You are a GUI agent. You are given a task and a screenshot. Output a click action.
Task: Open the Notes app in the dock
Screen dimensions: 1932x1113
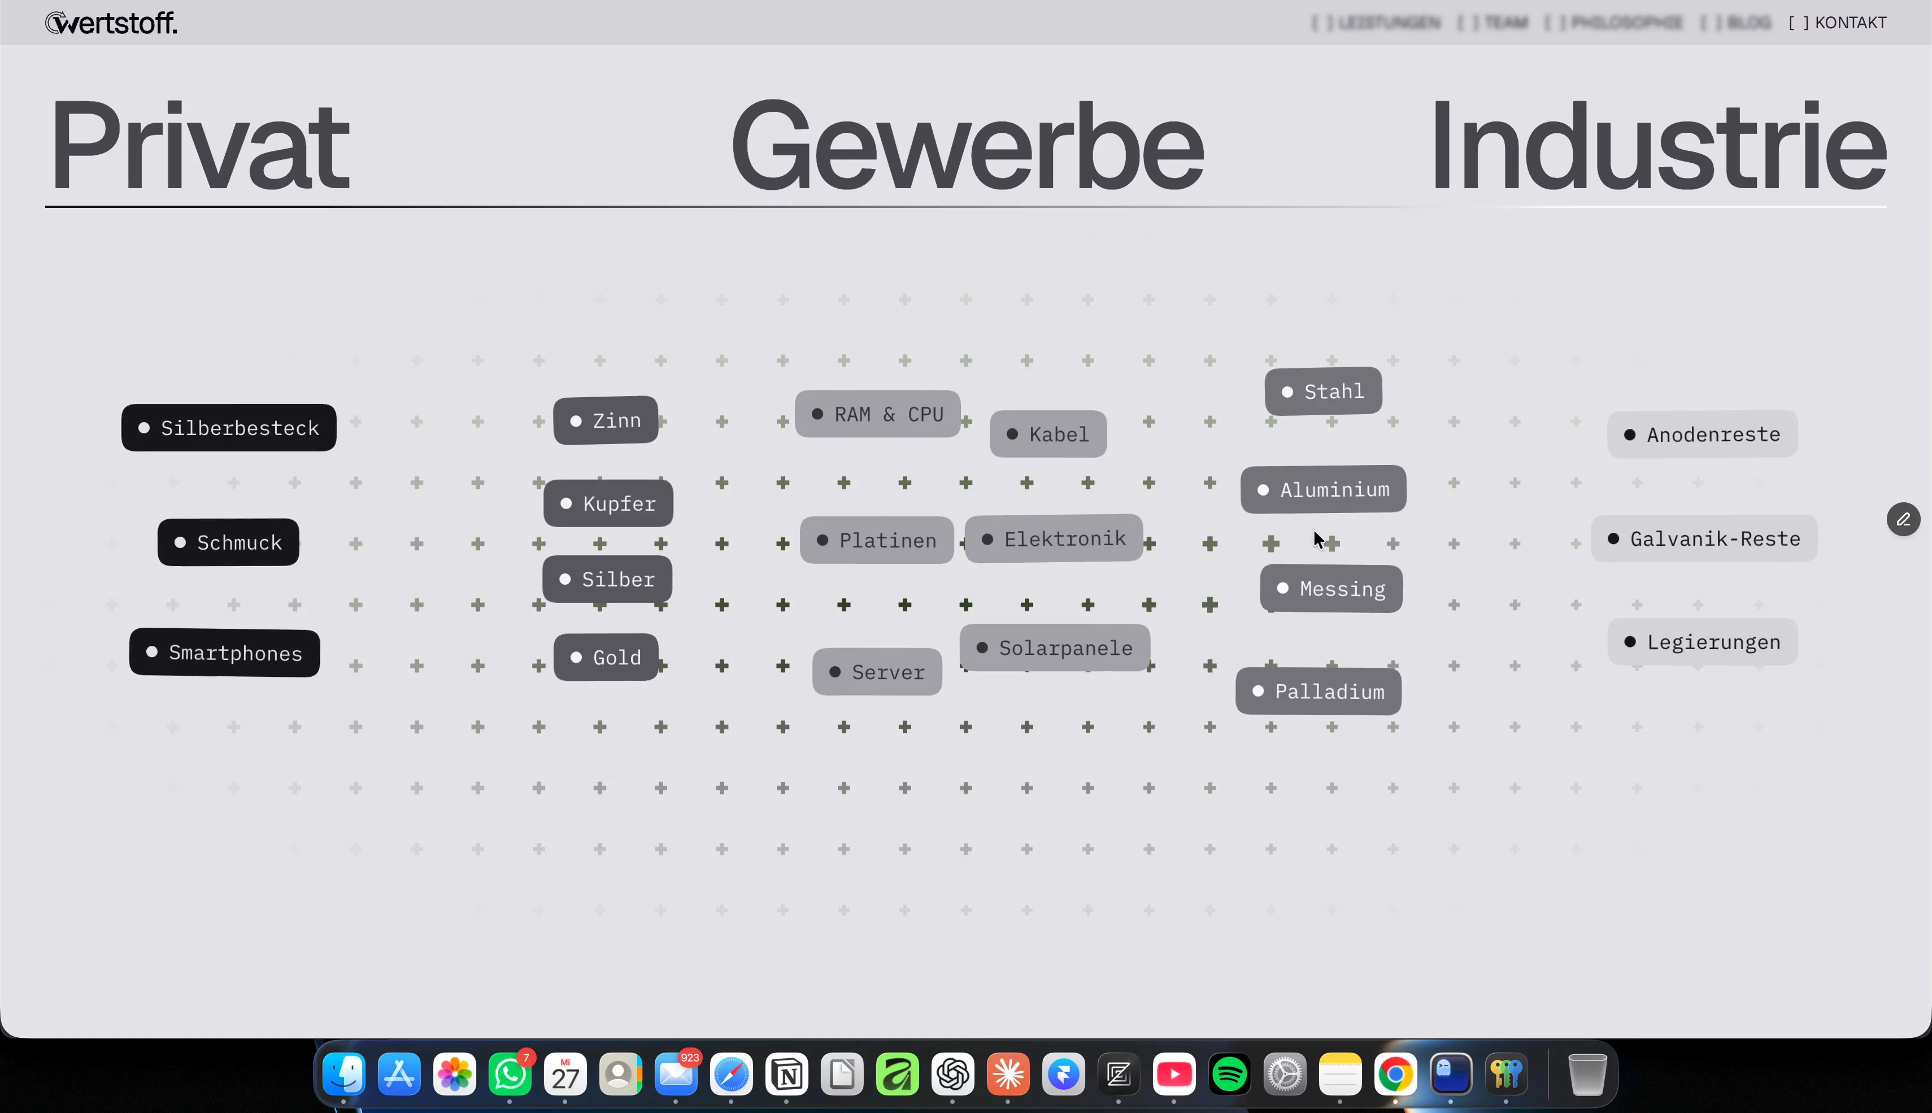point(1340,1074)
